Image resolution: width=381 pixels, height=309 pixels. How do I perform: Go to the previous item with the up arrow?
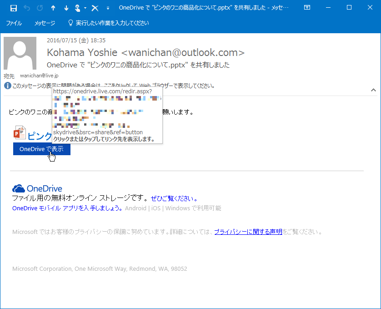pyautogui.click(x=53, y=8)
